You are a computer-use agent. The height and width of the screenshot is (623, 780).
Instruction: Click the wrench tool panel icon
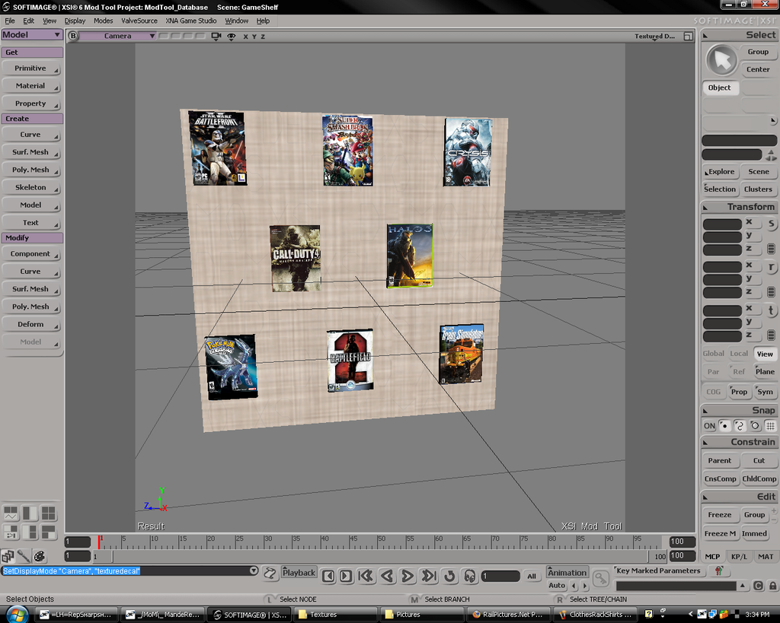[x=24, y=556]
